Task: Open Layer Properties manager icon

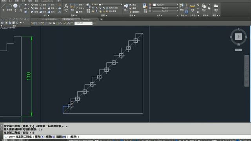Action: [88, 6]
